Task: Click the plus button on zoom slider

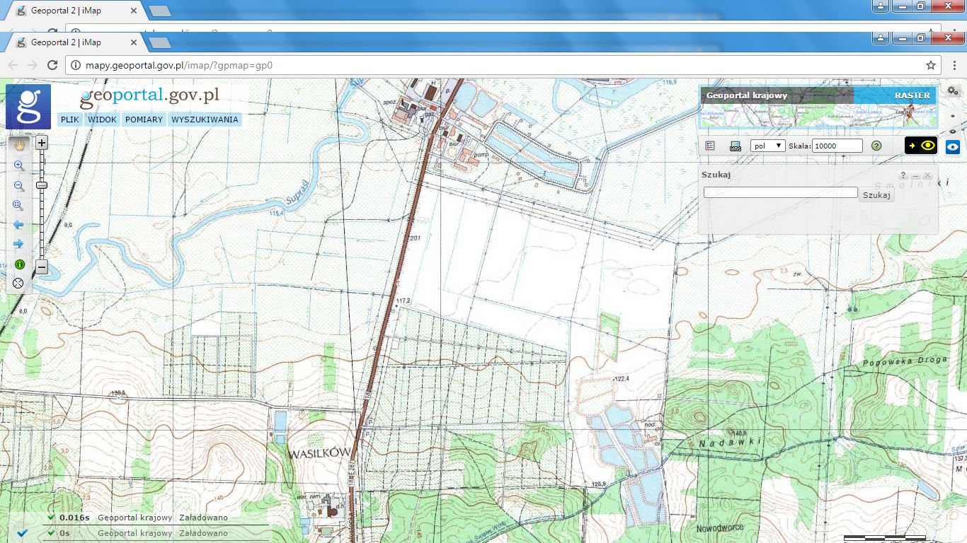Action: [42, 143]
